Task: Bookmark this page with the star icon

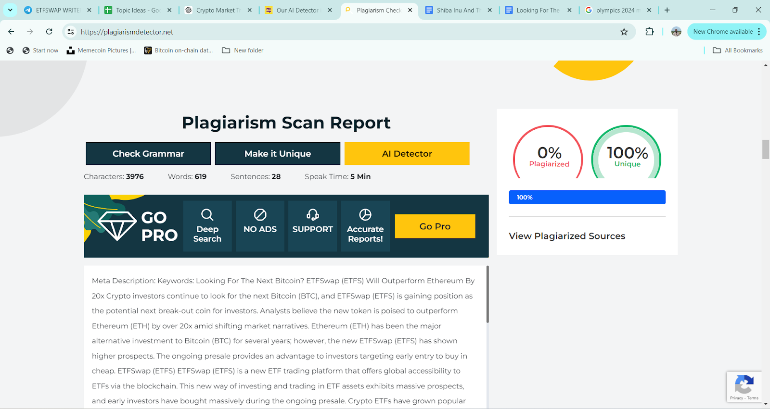Action: 624,32
